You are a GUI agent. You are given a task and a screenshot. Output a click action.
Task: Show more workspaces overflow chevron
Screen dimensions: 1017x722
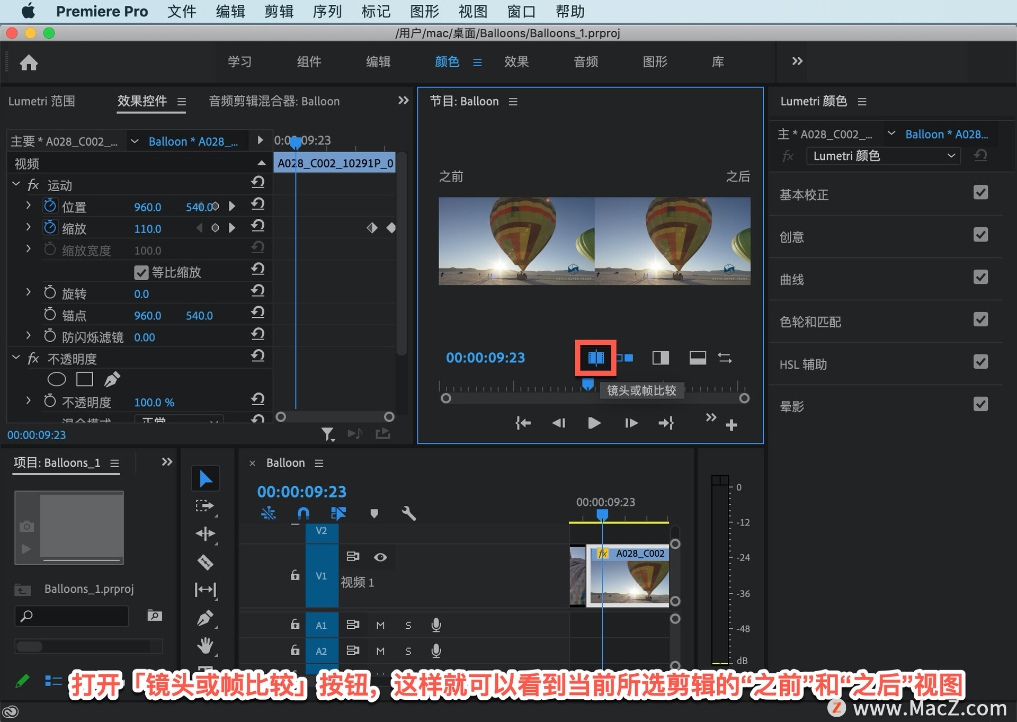(x=797, y=61)
